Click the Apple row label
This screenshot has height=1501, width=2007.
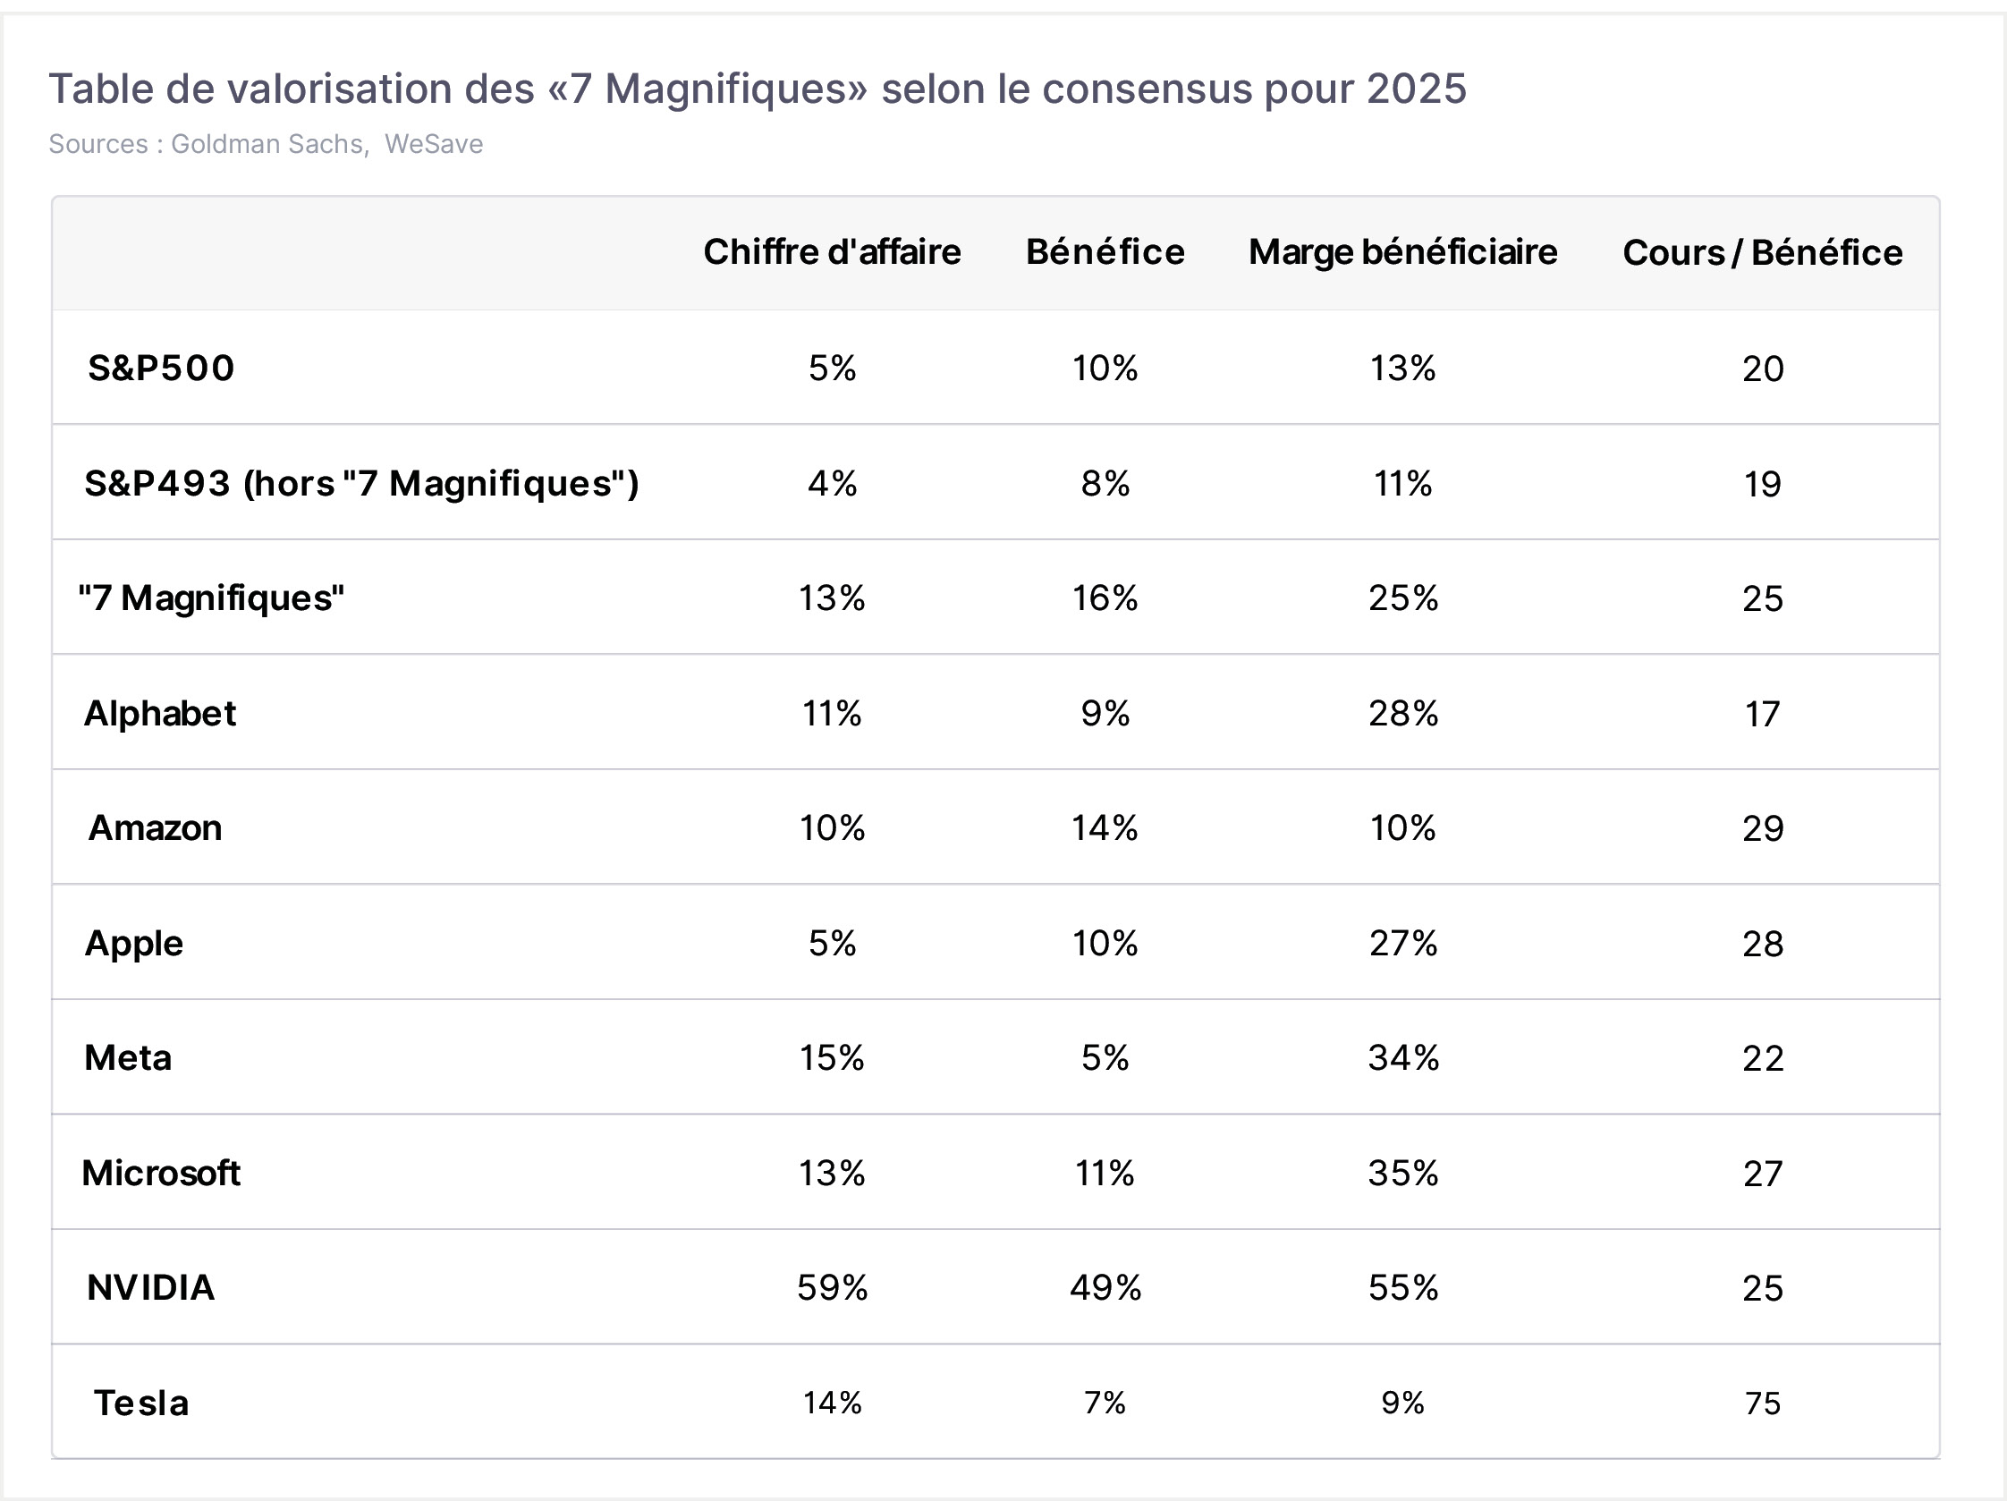coord(134,944)
